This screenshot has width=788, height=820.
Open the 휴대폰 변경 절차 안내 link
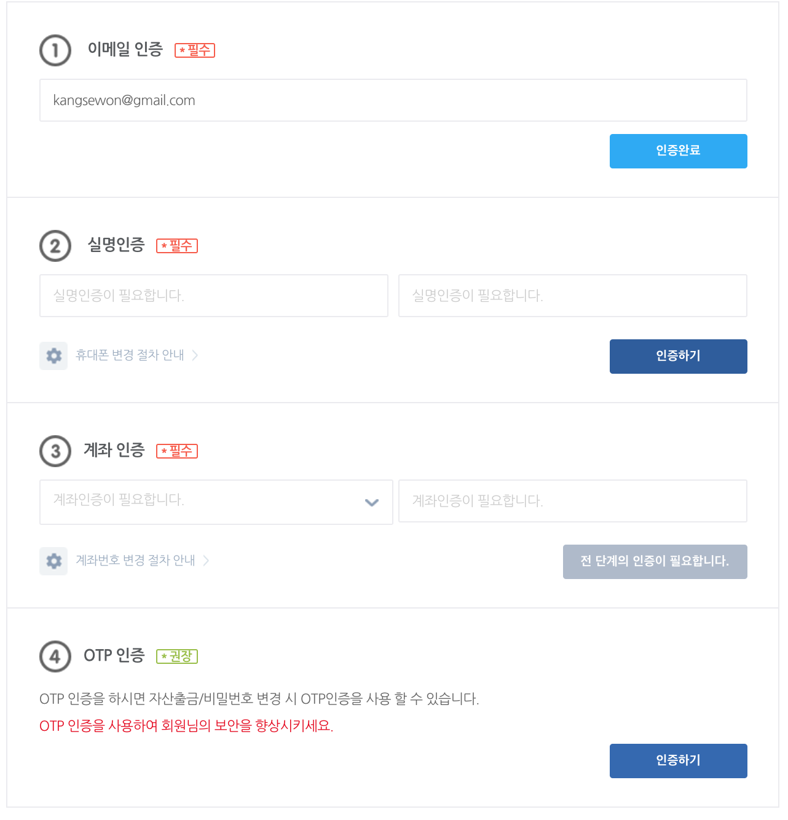coord(130,355)
